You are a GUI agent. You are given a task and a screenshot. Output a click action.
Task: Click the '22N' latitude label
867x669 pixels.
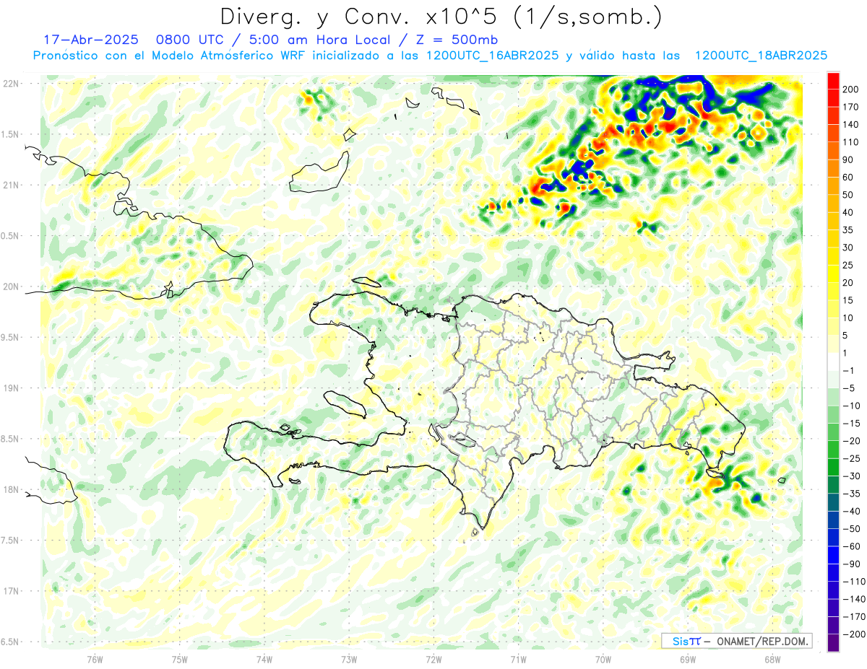click(x=10, y=84)
